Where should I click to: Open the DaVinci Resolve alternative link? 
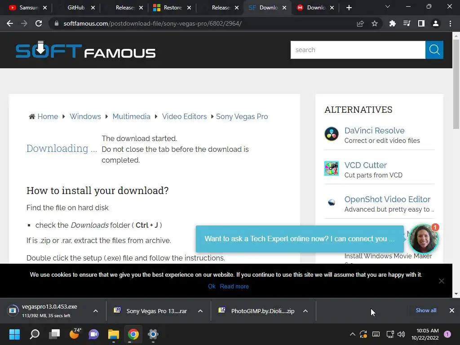(x=374, y=131)
